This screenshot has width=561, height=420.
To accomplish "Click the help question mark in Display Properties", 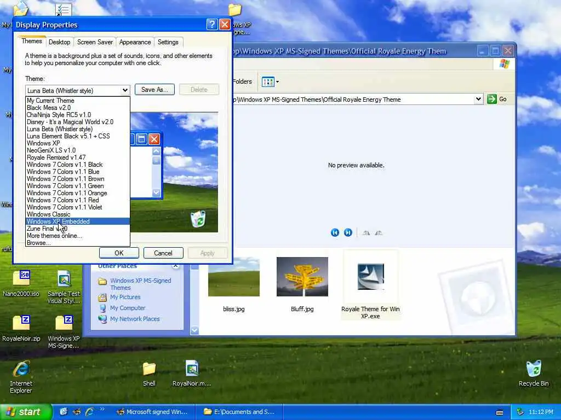I will [212, 24].
